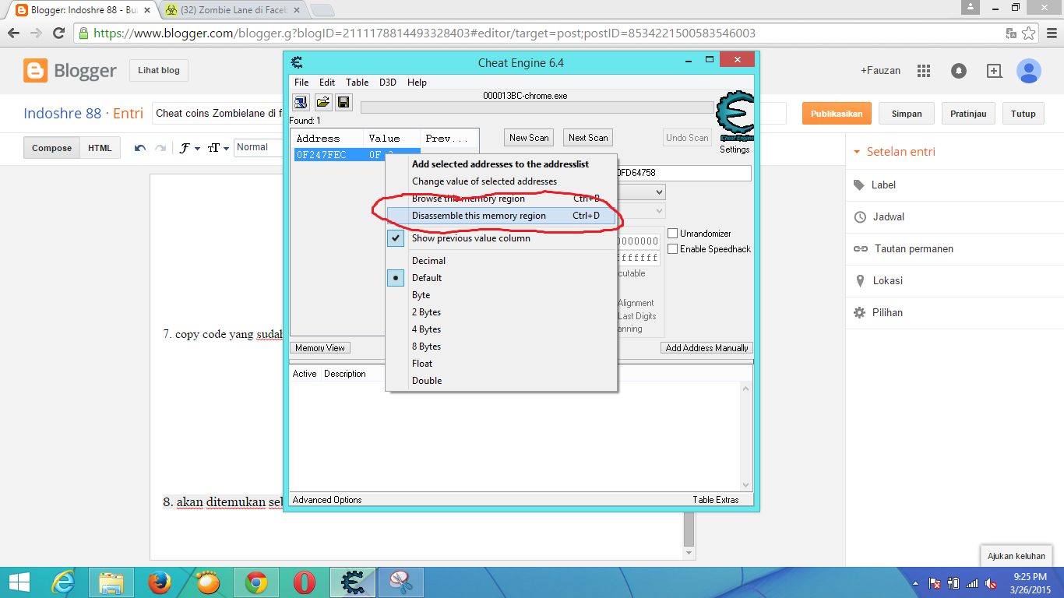The width and height of the screenshot is (1064, 598).
Task: Switch to the HTML editor tab
Action: click(x=100, y=148)
